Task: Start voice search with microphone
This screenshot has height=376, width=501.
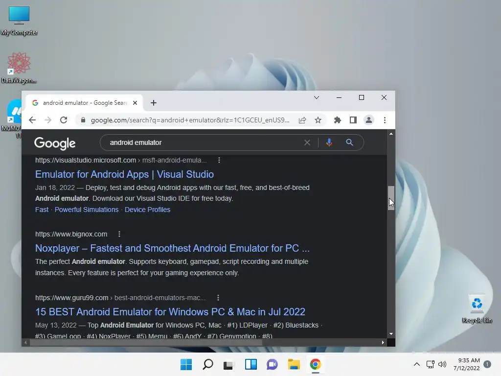Action: (329, 142)
